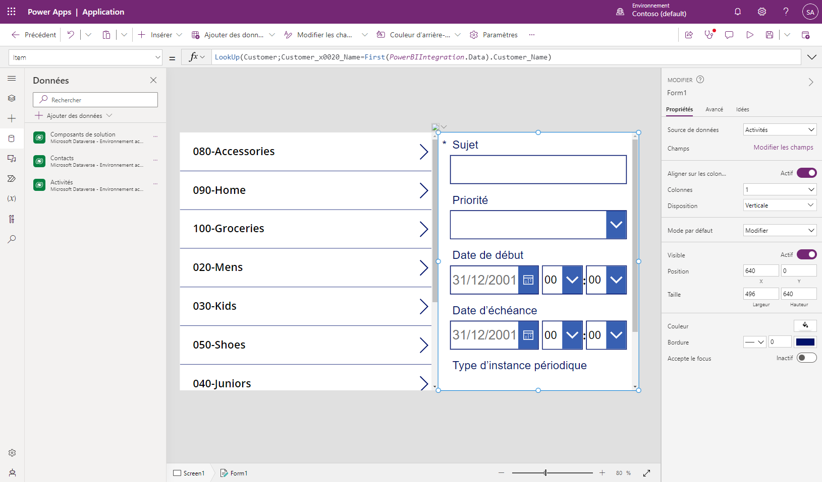
Task: Click the fit to window expand icon
Action: tap(646, 473)
